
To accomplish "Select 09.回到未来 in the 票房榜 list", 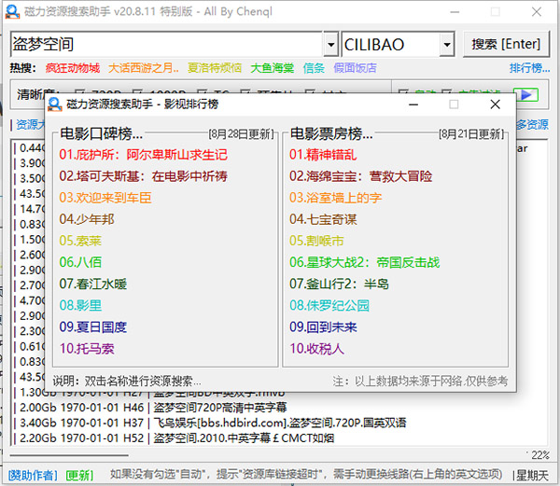I will [323, 327].
